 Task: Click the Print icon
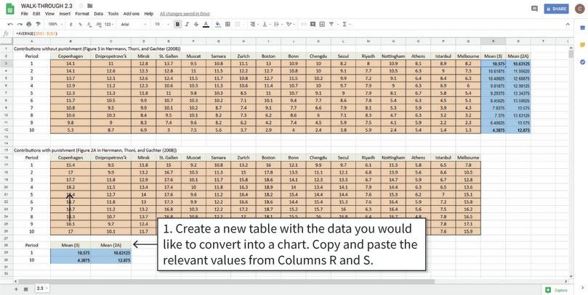(29, 25)
